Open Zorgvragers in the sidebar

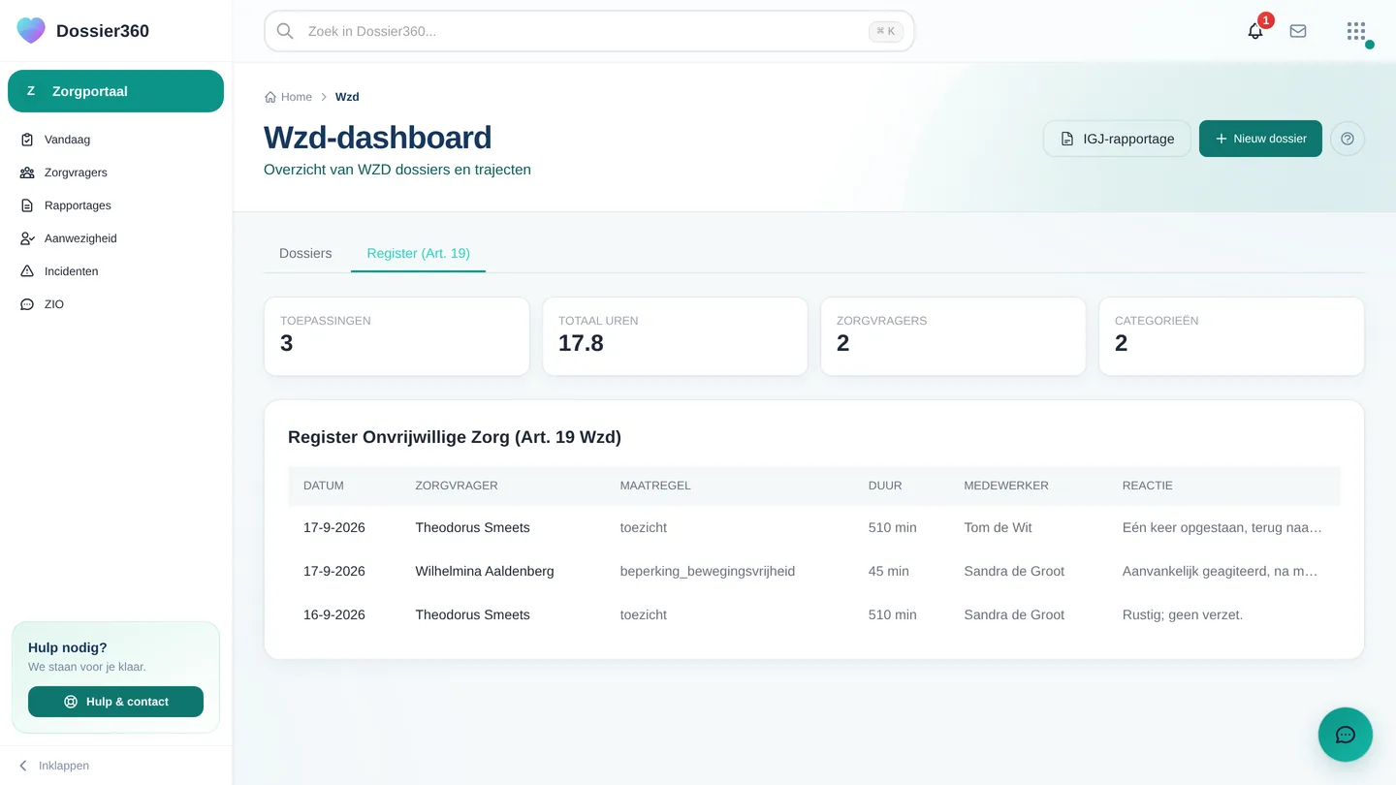click(116, 173)
